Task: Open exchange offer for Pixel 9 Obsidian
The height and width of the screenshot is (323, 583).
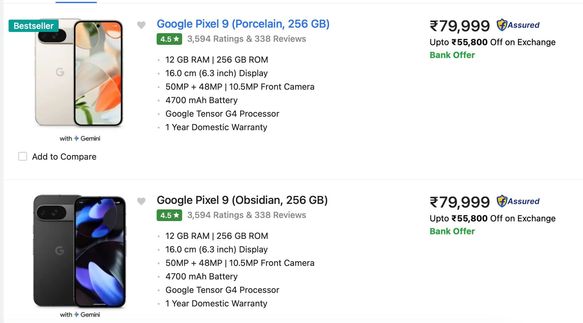Action: [492, 218]
